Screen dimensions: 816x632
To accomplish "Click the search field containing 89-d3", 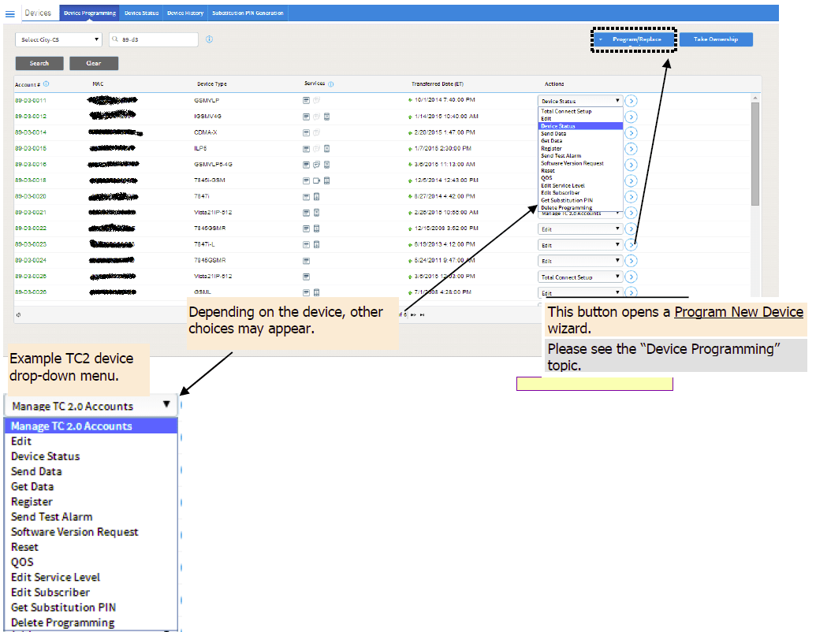I will coord(158,39).
